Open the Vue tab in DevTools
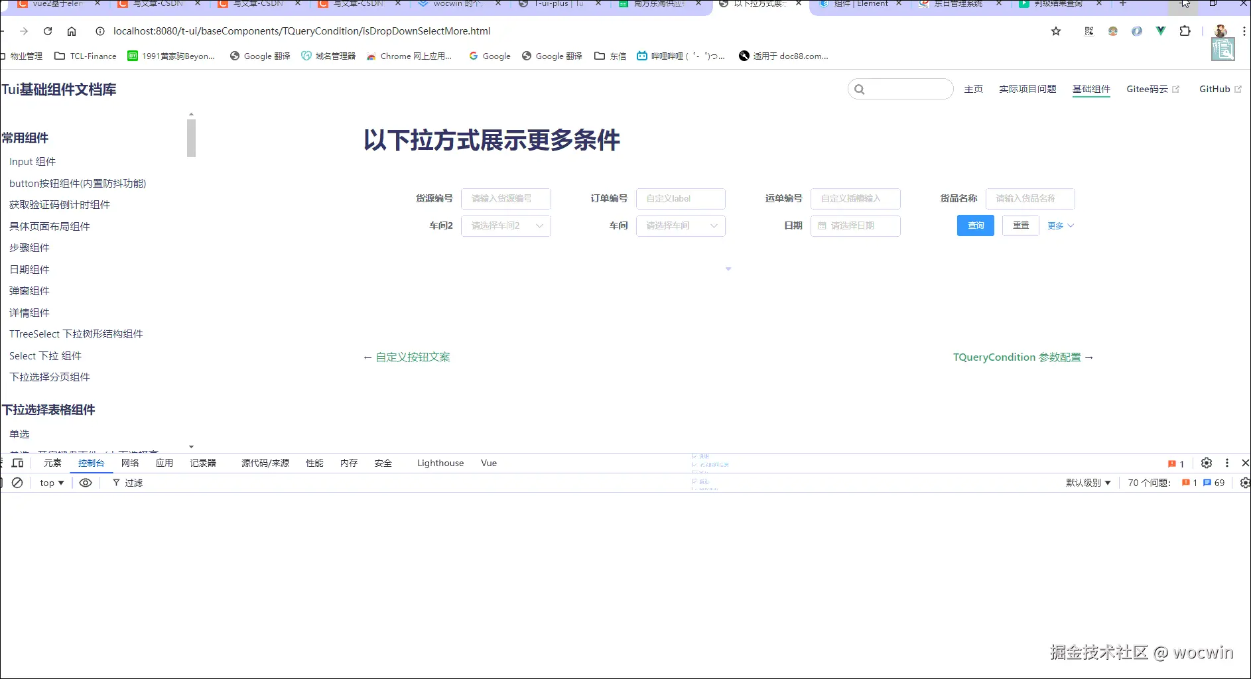 click(x=488, y=463)
